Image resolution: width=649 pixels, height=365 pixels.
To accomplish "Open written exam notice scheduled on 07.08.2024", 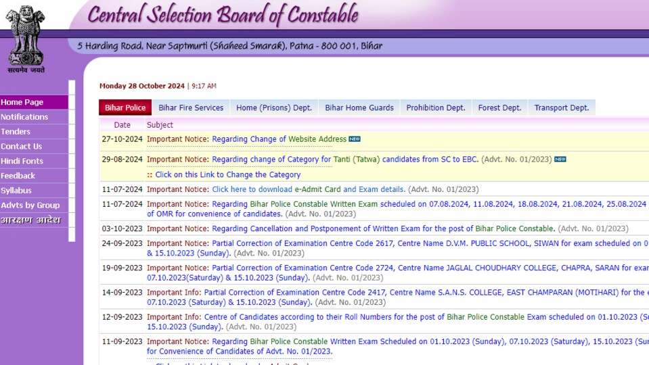I will click(x=397, y=209).
